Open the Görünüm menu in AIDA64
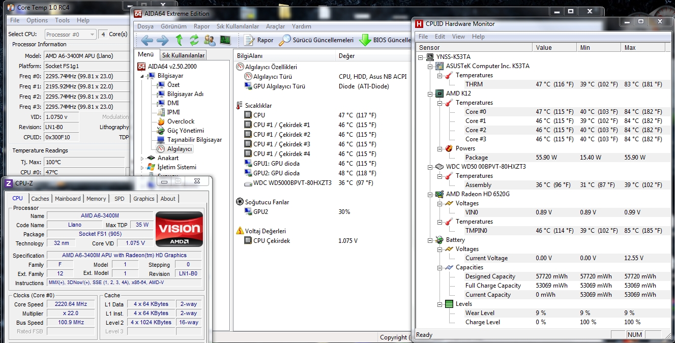 (173, 26)
